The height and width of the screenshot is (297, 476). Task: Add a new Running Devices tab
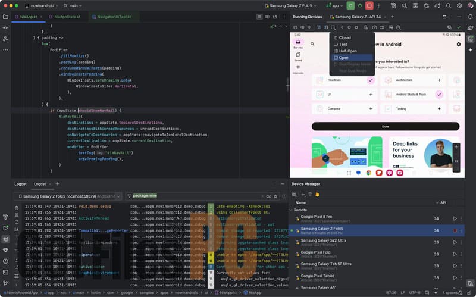pyautogui.click(x=393, y=17)
